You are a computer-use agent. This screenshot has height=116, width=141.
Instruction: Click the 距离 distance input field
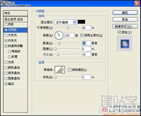[86, 43]
